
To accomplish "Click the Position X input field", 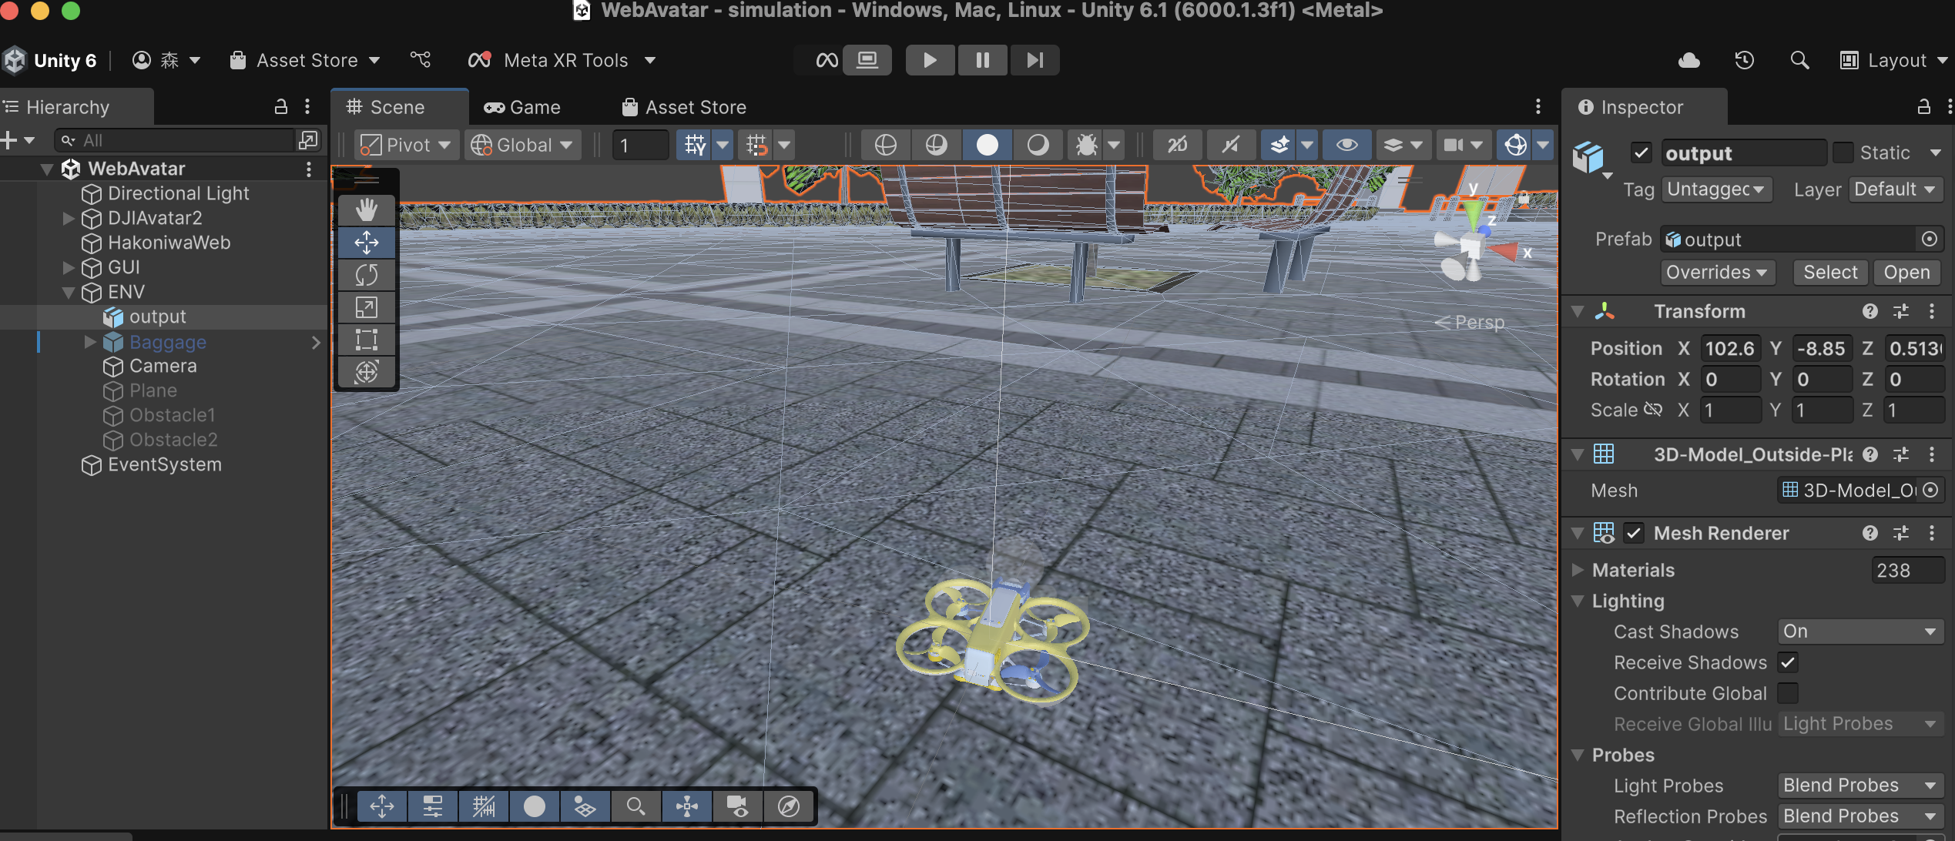I will pos(1729,348).
